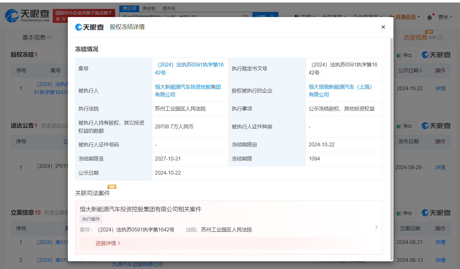Click the 立案信息 section title in the background page
The width and height of the screenshot is (460, 269).
tap(23, 213)
